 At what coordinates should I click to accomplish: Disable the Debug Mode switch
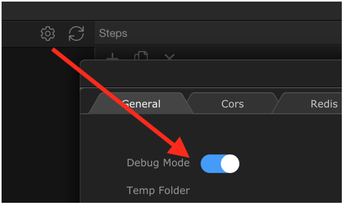coord(220,163)
